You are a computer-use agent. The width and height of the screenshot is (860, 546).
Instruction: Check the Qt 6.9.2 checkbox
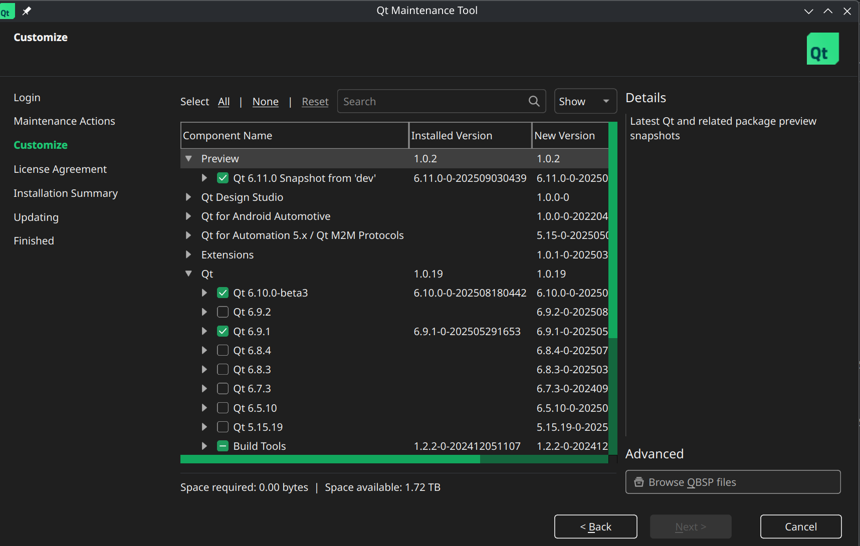[x=223, y=312]
